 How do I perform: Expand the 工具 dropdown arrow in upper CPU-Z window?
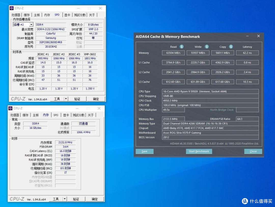66,99
